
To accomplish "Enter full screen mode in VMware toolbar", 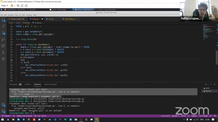I will coord(22,6).
